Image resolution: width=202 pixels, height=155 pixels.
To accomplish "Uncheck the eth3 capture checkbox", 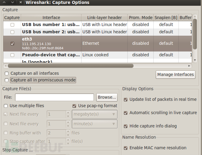I will [x=12, y=44].
